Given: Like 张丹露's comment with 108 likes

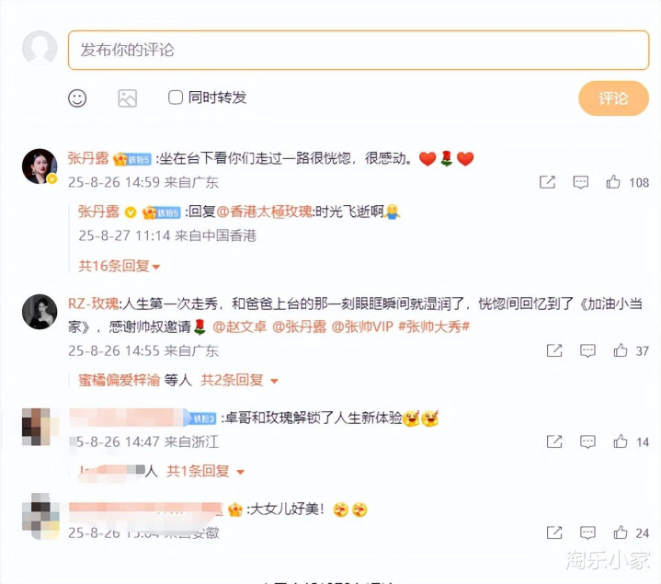Looking at the screenshot, I should (613, 182).
